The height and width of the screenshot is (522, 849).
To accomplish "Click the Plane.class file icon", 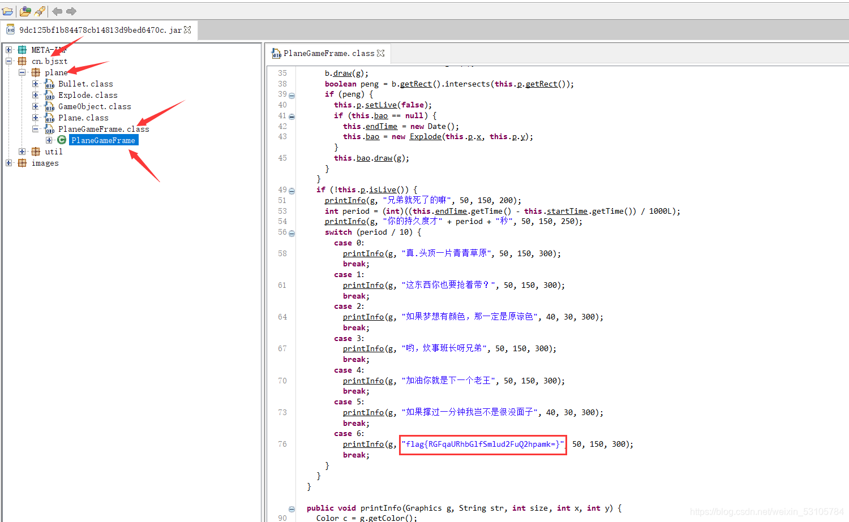I will pyautogui.click(x=49, y=118).
